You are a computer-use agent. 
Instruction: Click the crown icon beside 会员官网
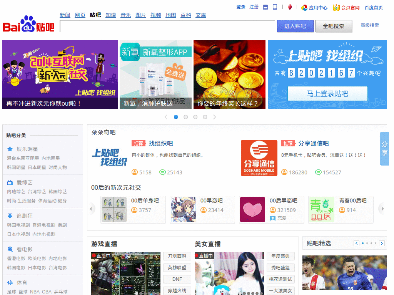(336, 8)
